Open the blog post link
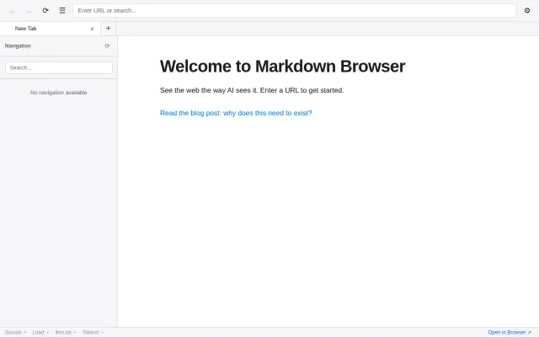539x337 pixels. tap(236, 113)
